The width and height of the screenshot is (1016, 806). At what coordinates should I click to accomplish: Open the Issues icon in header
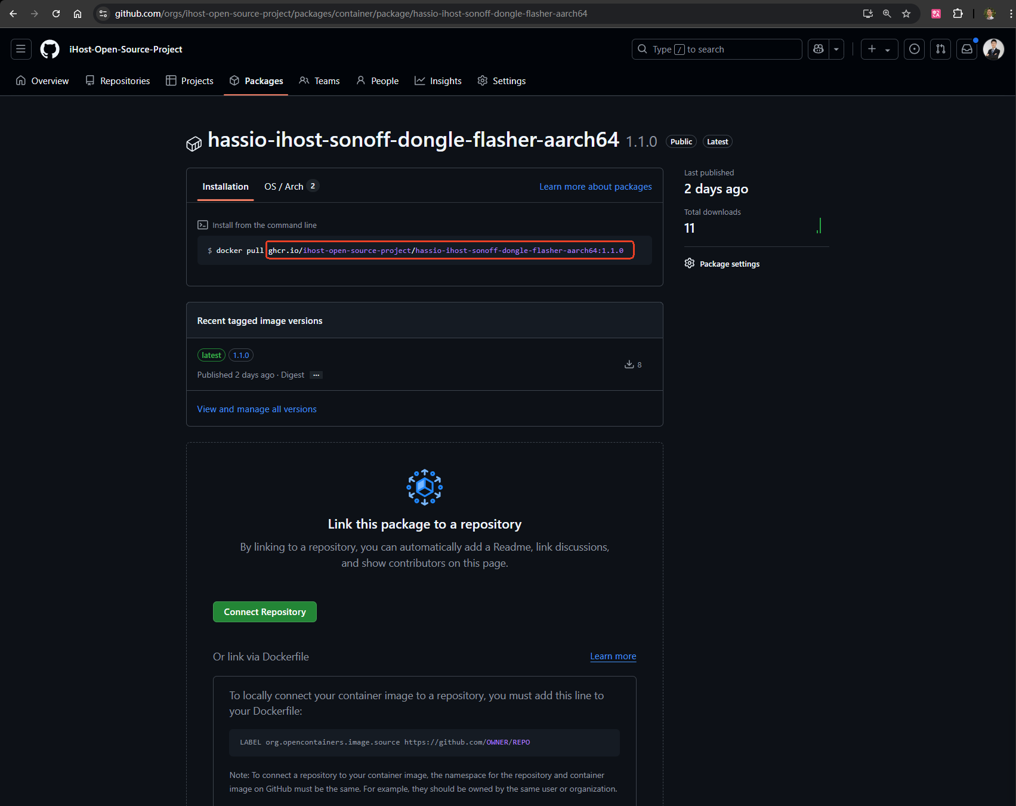click(x=914, y=49)
